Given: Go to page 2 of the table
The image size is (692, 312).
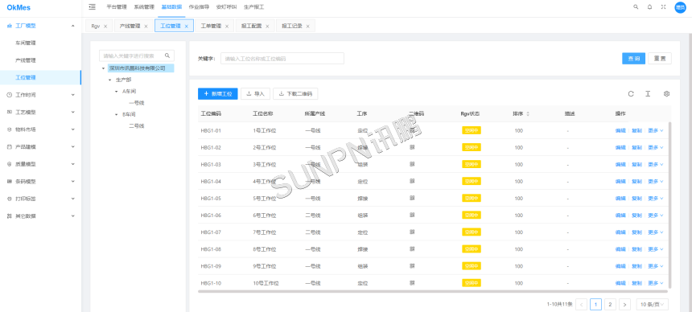Looking at the screenshot, I should pos(610,304).
